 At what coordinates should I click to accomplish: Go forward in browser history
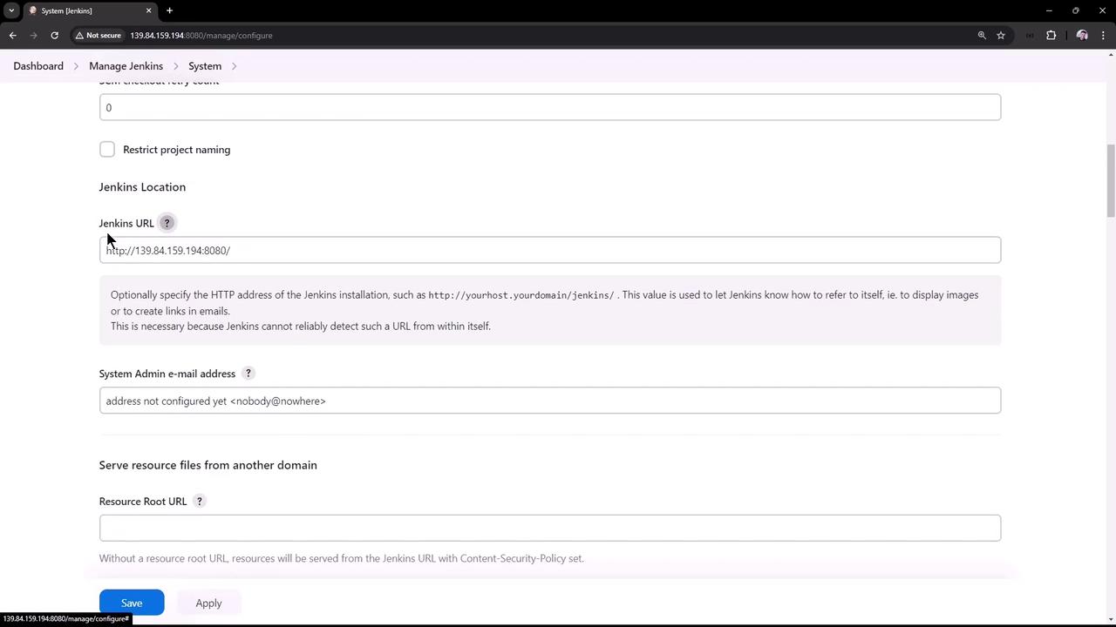34,36
